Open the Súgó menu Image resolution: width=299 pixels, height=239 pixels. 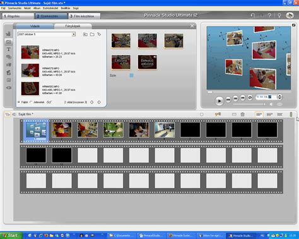click(x=76, y=8)
